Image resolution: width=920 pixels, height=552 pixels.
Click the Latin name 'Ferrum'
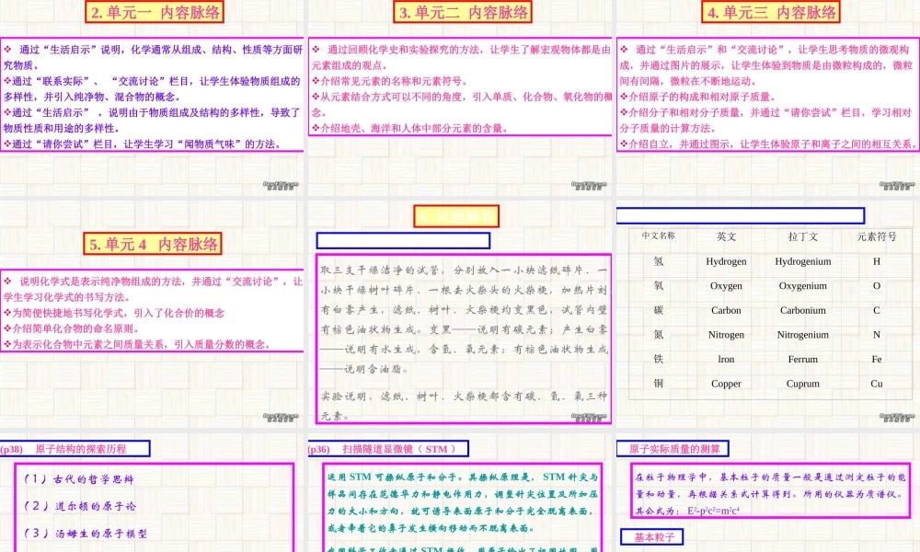tap(802, 359)
